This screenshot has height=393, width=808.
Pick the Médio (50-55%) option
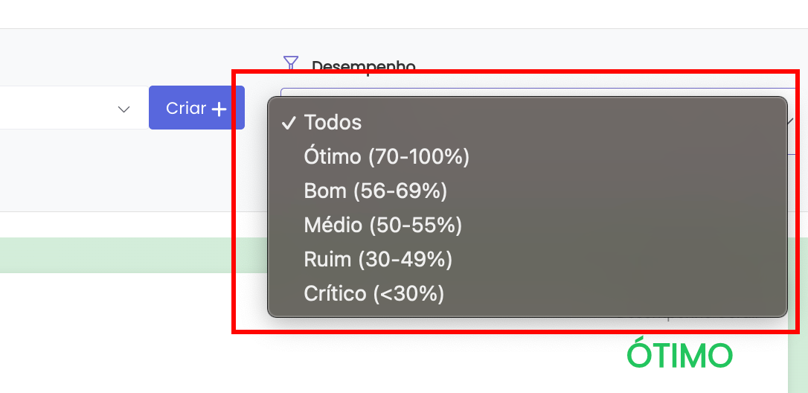383,225
